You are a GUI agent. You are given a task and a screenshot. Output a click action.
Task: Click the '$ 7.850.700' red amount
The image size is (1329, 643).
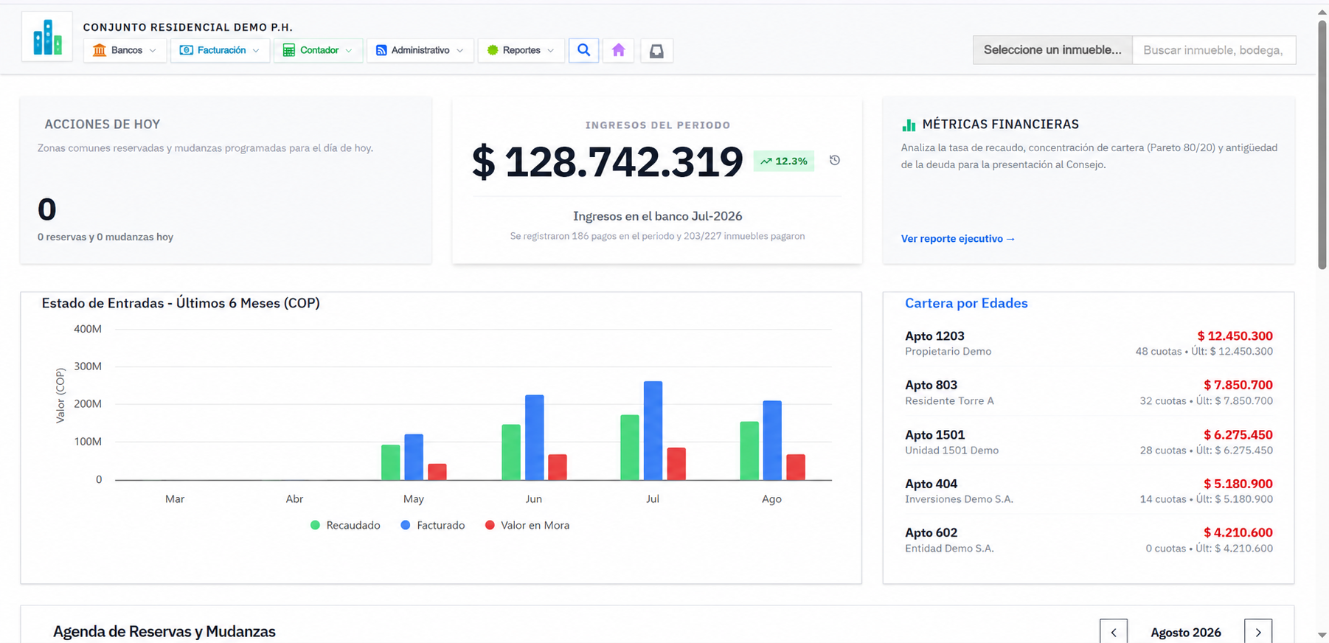(1238, 385)
